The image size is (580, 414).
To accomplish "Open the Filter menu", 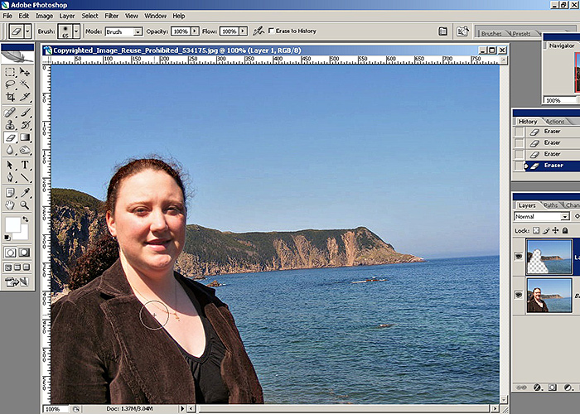I will pos(111,16).
